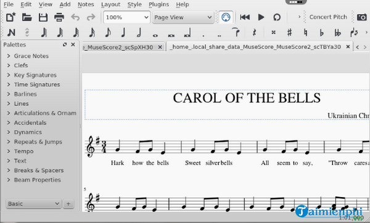
Task: Open a score file
Action: pos(27,17)
